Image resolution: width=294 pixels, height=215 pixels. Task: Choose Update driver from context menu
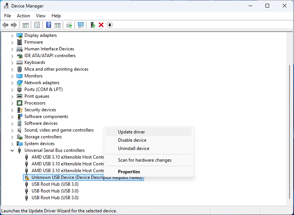149,132
